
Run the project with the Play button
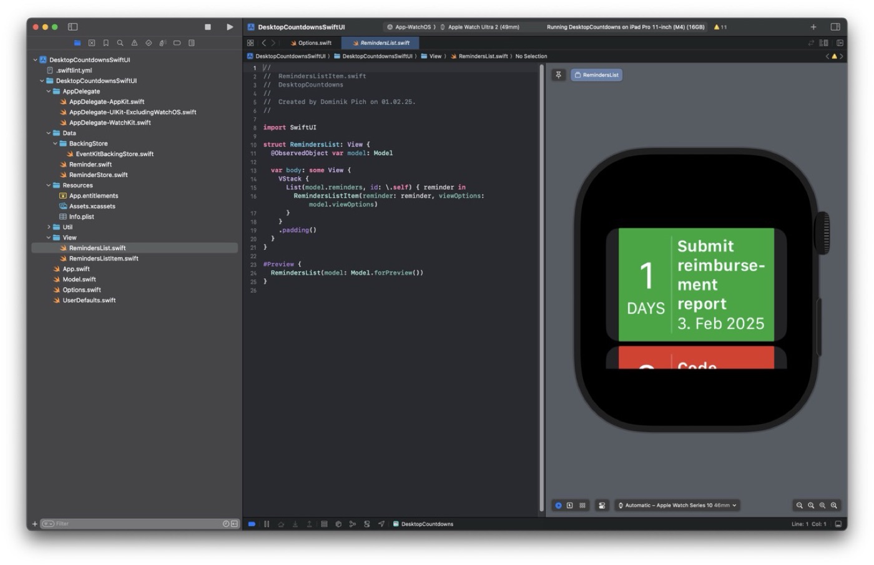tap(230, 27)
